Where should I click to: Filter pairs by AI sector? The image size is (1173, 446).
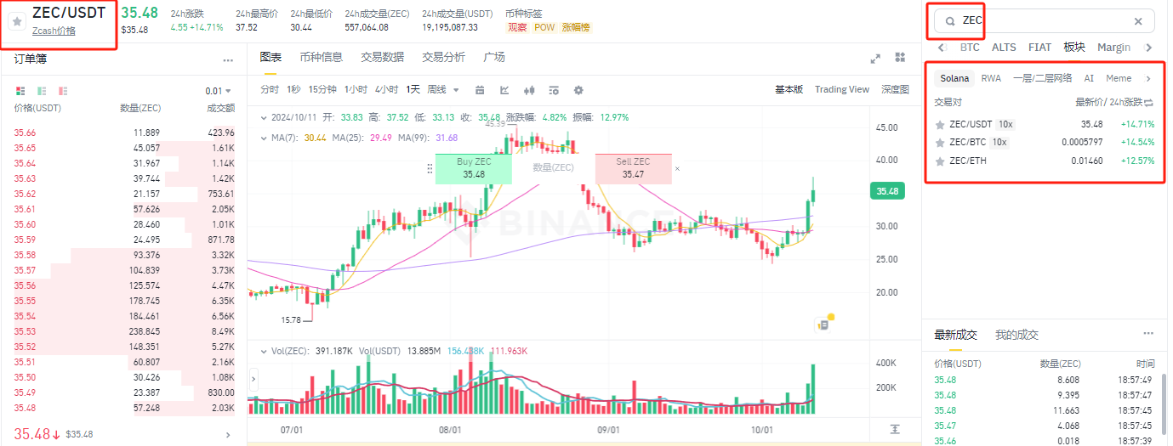tap(1089, 78)
